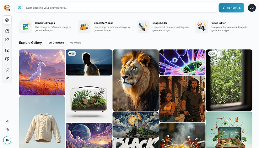Viewport: 259px width, 148px height.
Task: Open the Generate Images card icon
Action: click(25, 27)
